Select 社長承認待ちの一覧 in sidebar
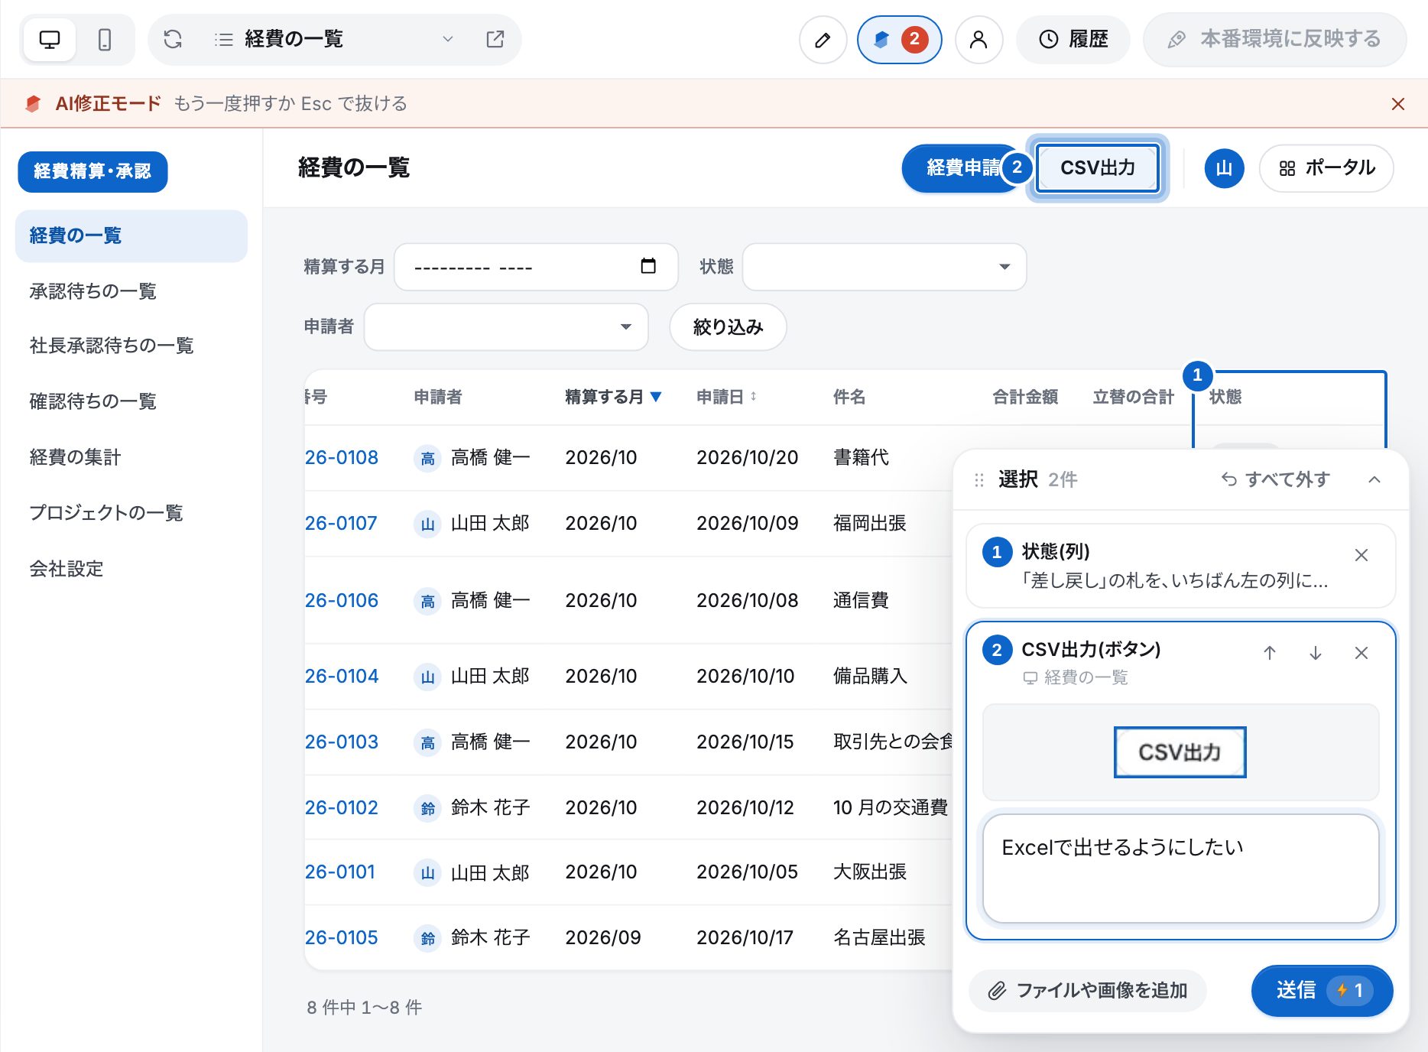The width and height of the screenshot is (1428, 1052). [x=131, y=346]
